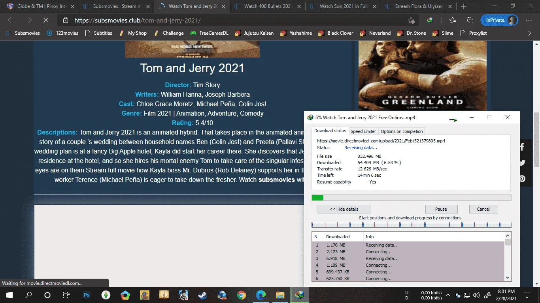Click the down arrow of connections list scrollbar
This screenshot has height=303, width=540.
508,279
